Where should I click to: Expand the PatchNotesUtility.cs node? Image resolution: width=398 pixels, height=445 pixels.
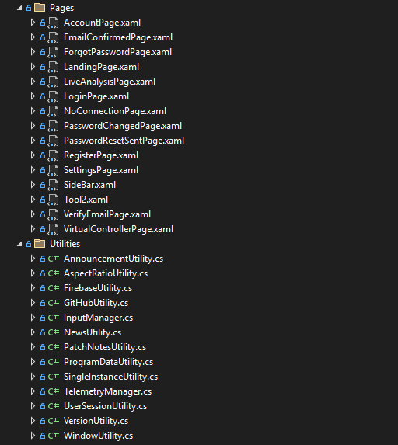click(x=33, y=347)
